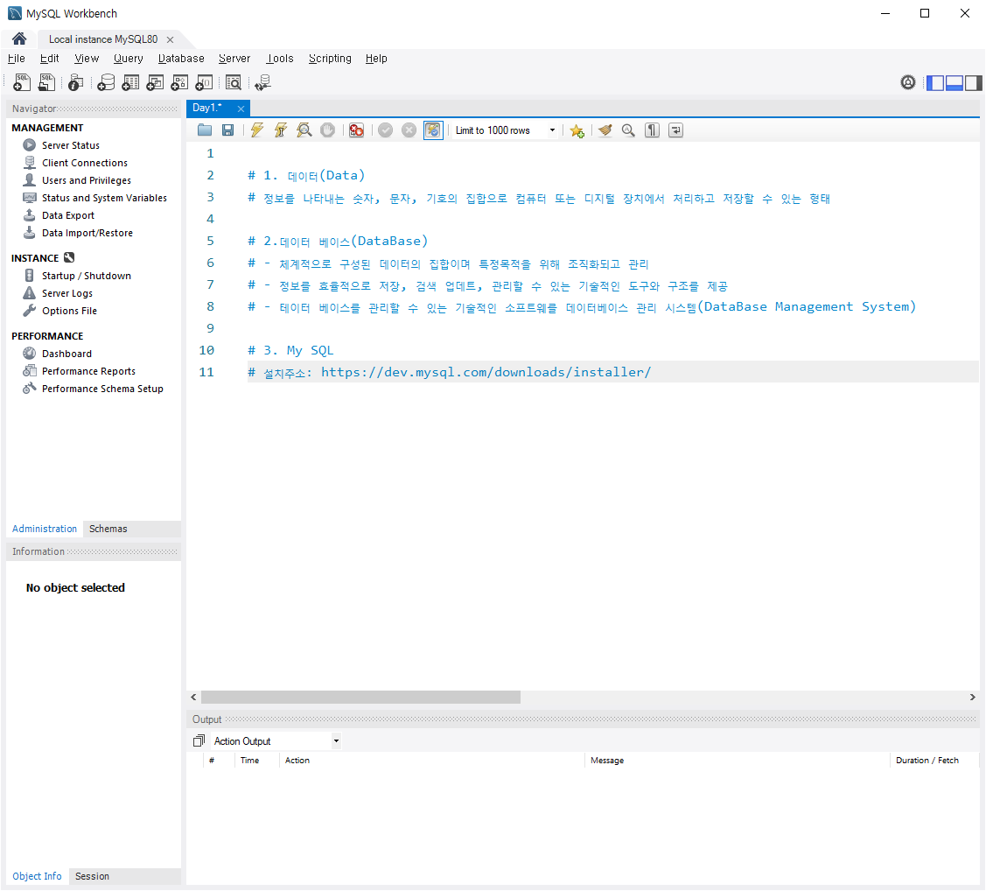Switch to the Schemas tab
Screen dimensions: 986x891
pos(108,529)
